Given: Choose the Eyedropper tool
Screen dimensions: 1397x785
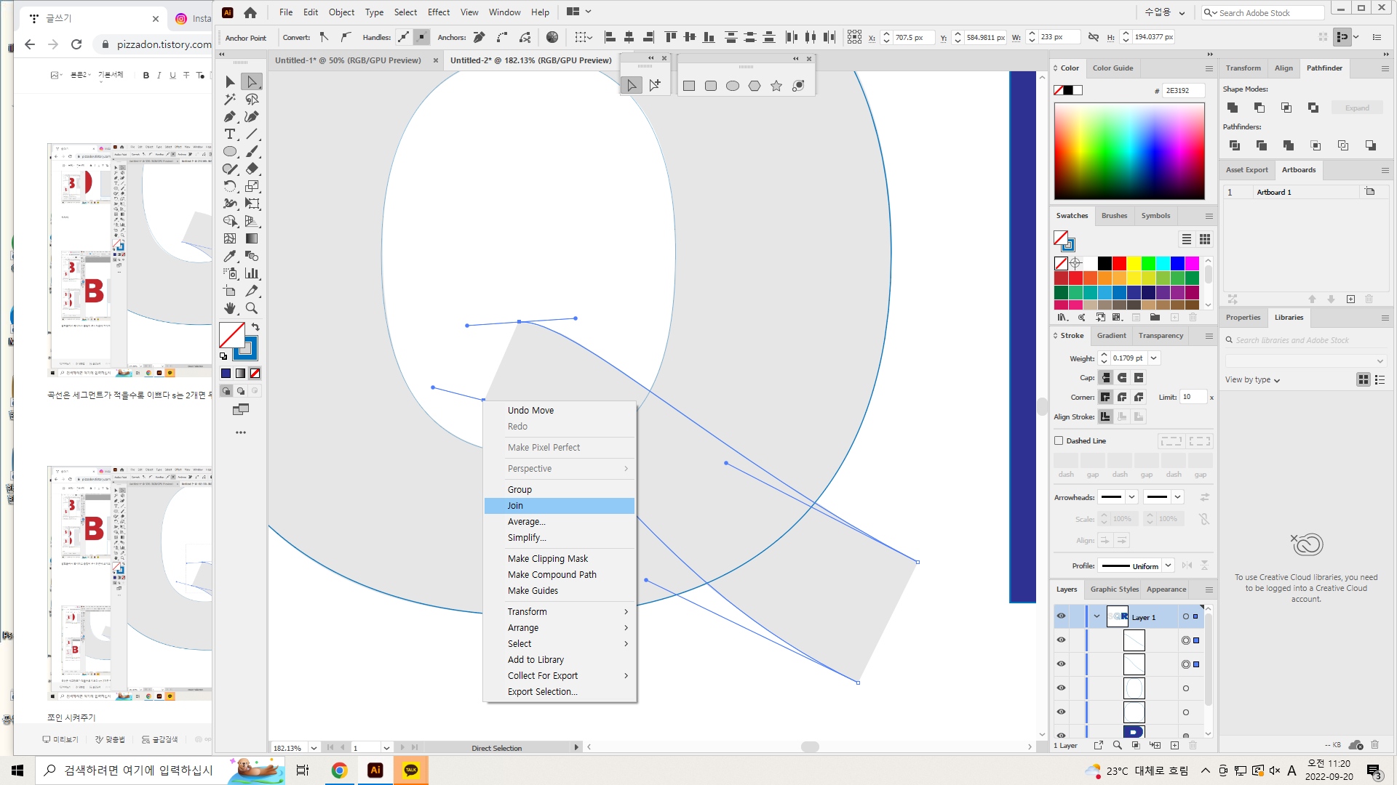Looking at the screenshot, I should [230, 256].
